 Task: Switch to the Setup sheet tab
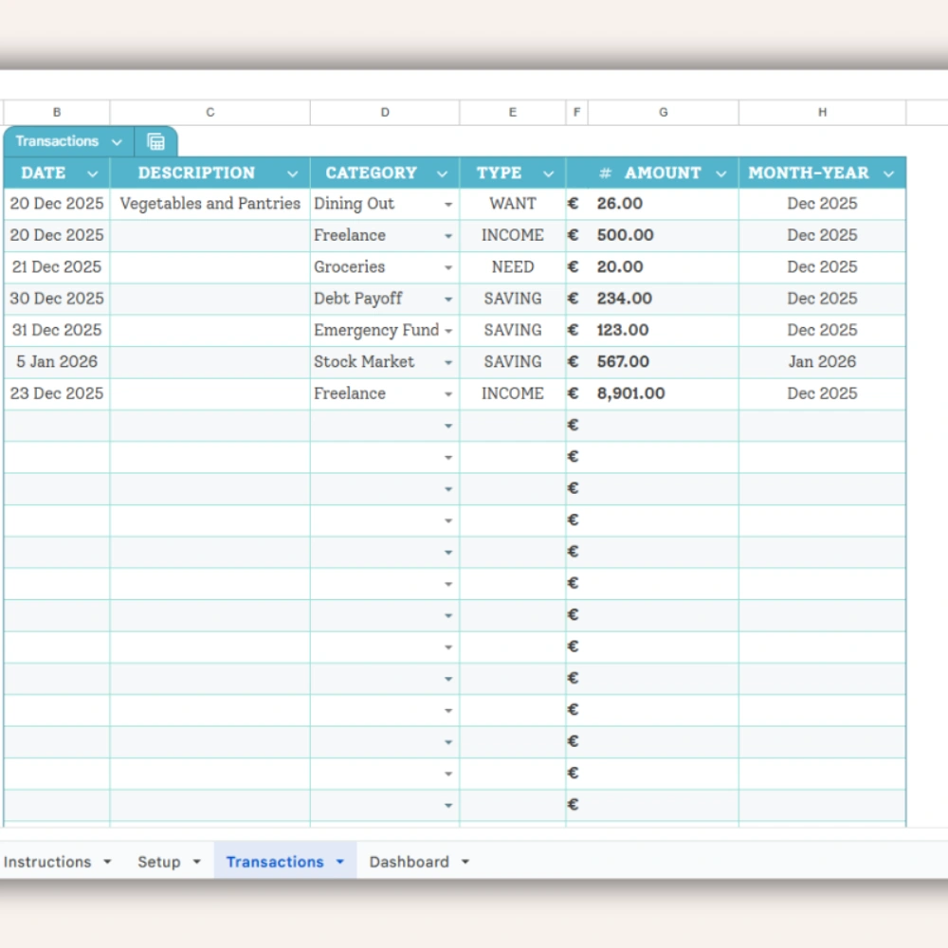[159, 862]
